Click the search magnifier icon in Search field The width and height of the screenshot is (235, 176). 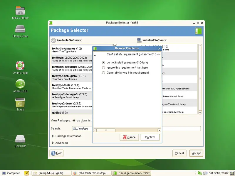[75, 128]
